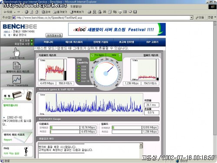217x163 pixels.
Task: Select the 558,8 KB/s download value
Action: pyautogui.click(x=65, y=83)
